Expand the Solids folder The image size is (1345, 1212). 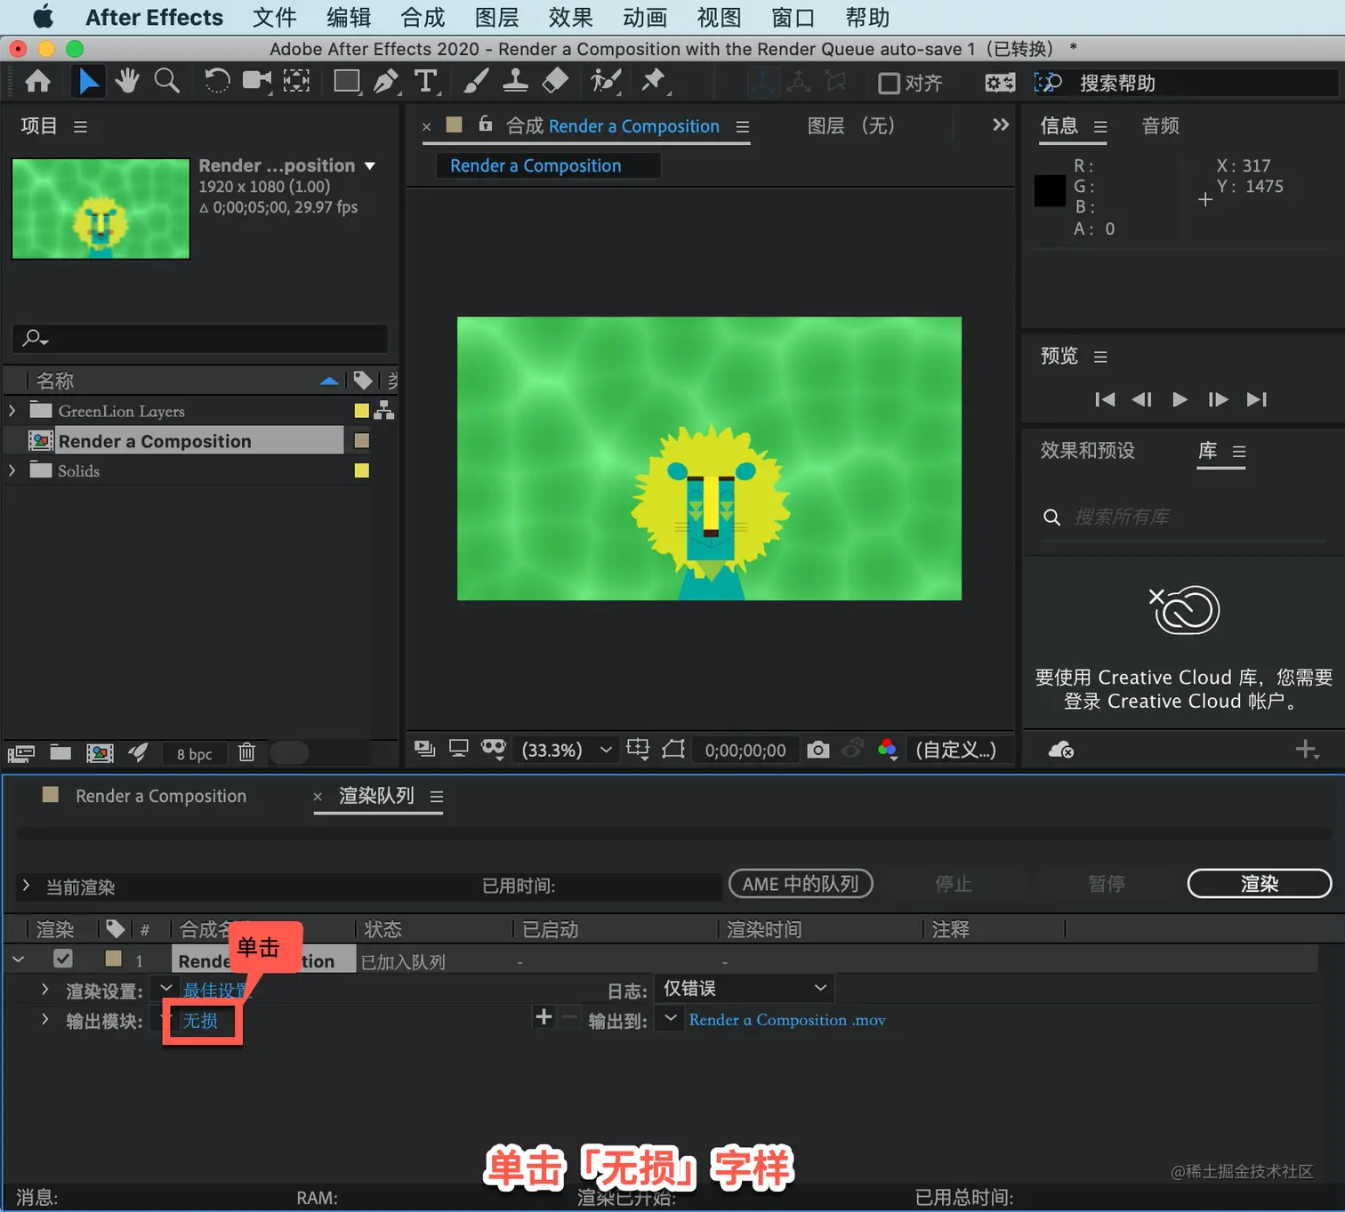(x=12, y=470)
